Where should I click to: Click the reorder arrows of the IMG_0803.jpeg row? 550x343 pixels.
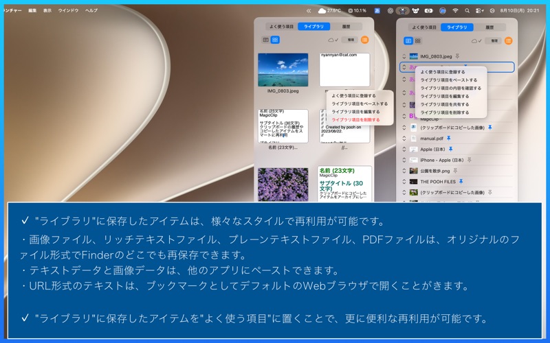pyautogui.click(x=404, y=56)
